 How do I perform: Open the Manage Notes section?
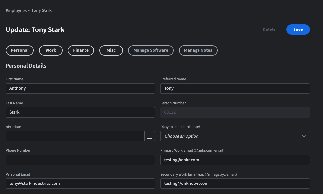point(198,50)
